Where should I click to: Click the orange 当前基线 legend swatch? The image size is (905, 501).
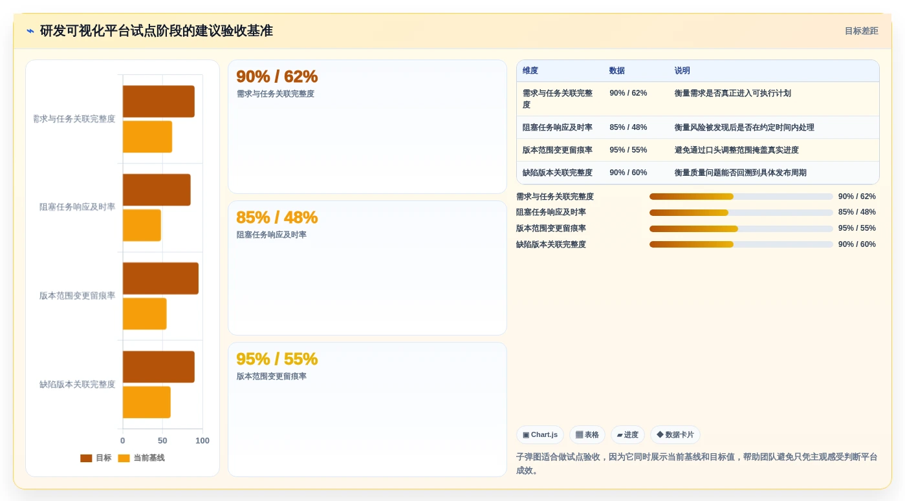pos(124,458)
